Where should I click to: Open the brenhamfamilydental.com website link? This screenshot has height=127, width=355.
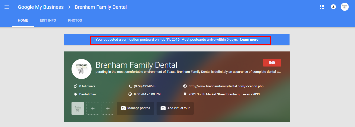226,86
